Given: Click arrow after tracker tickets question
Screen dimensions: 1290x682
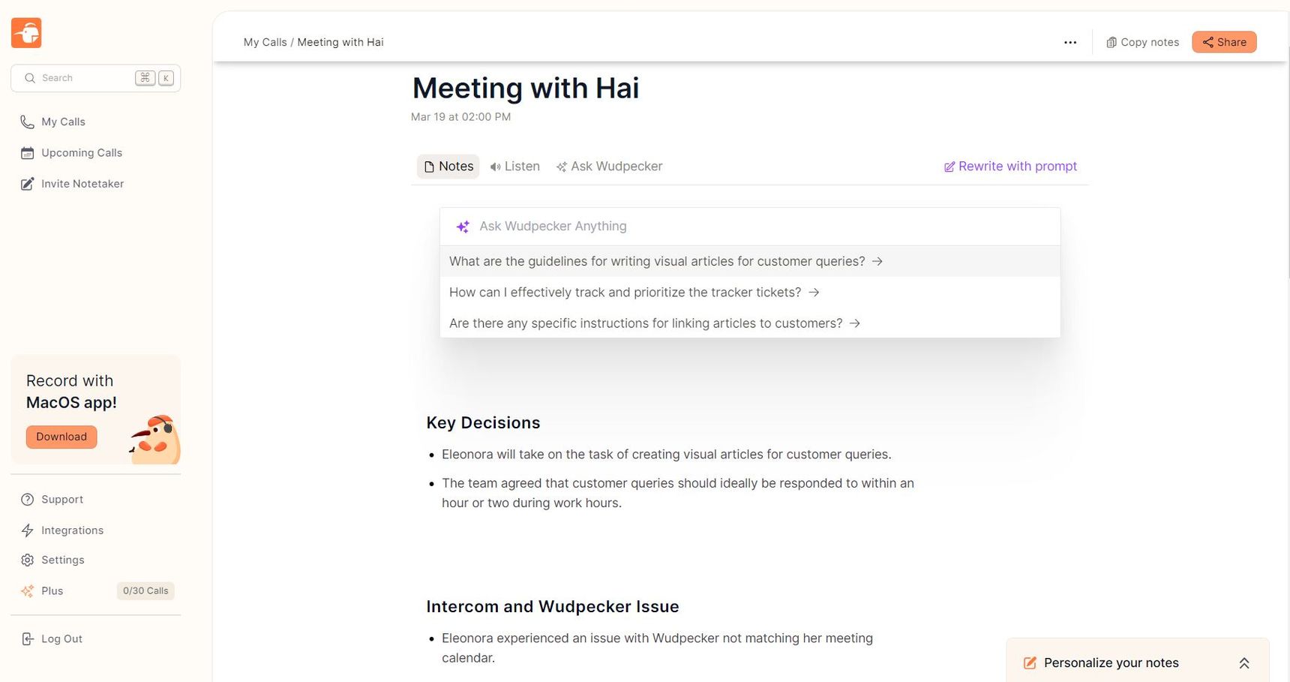Looking at the screenshot, I should pyautogui.click(x=814, y=293).
